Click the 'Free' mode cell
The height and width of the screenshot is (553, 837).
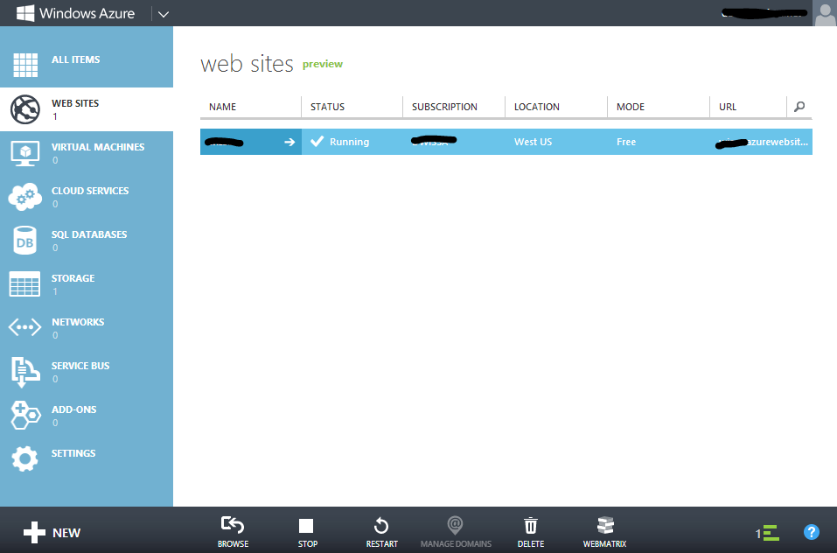pyautogui.click(x=626, y=142)
